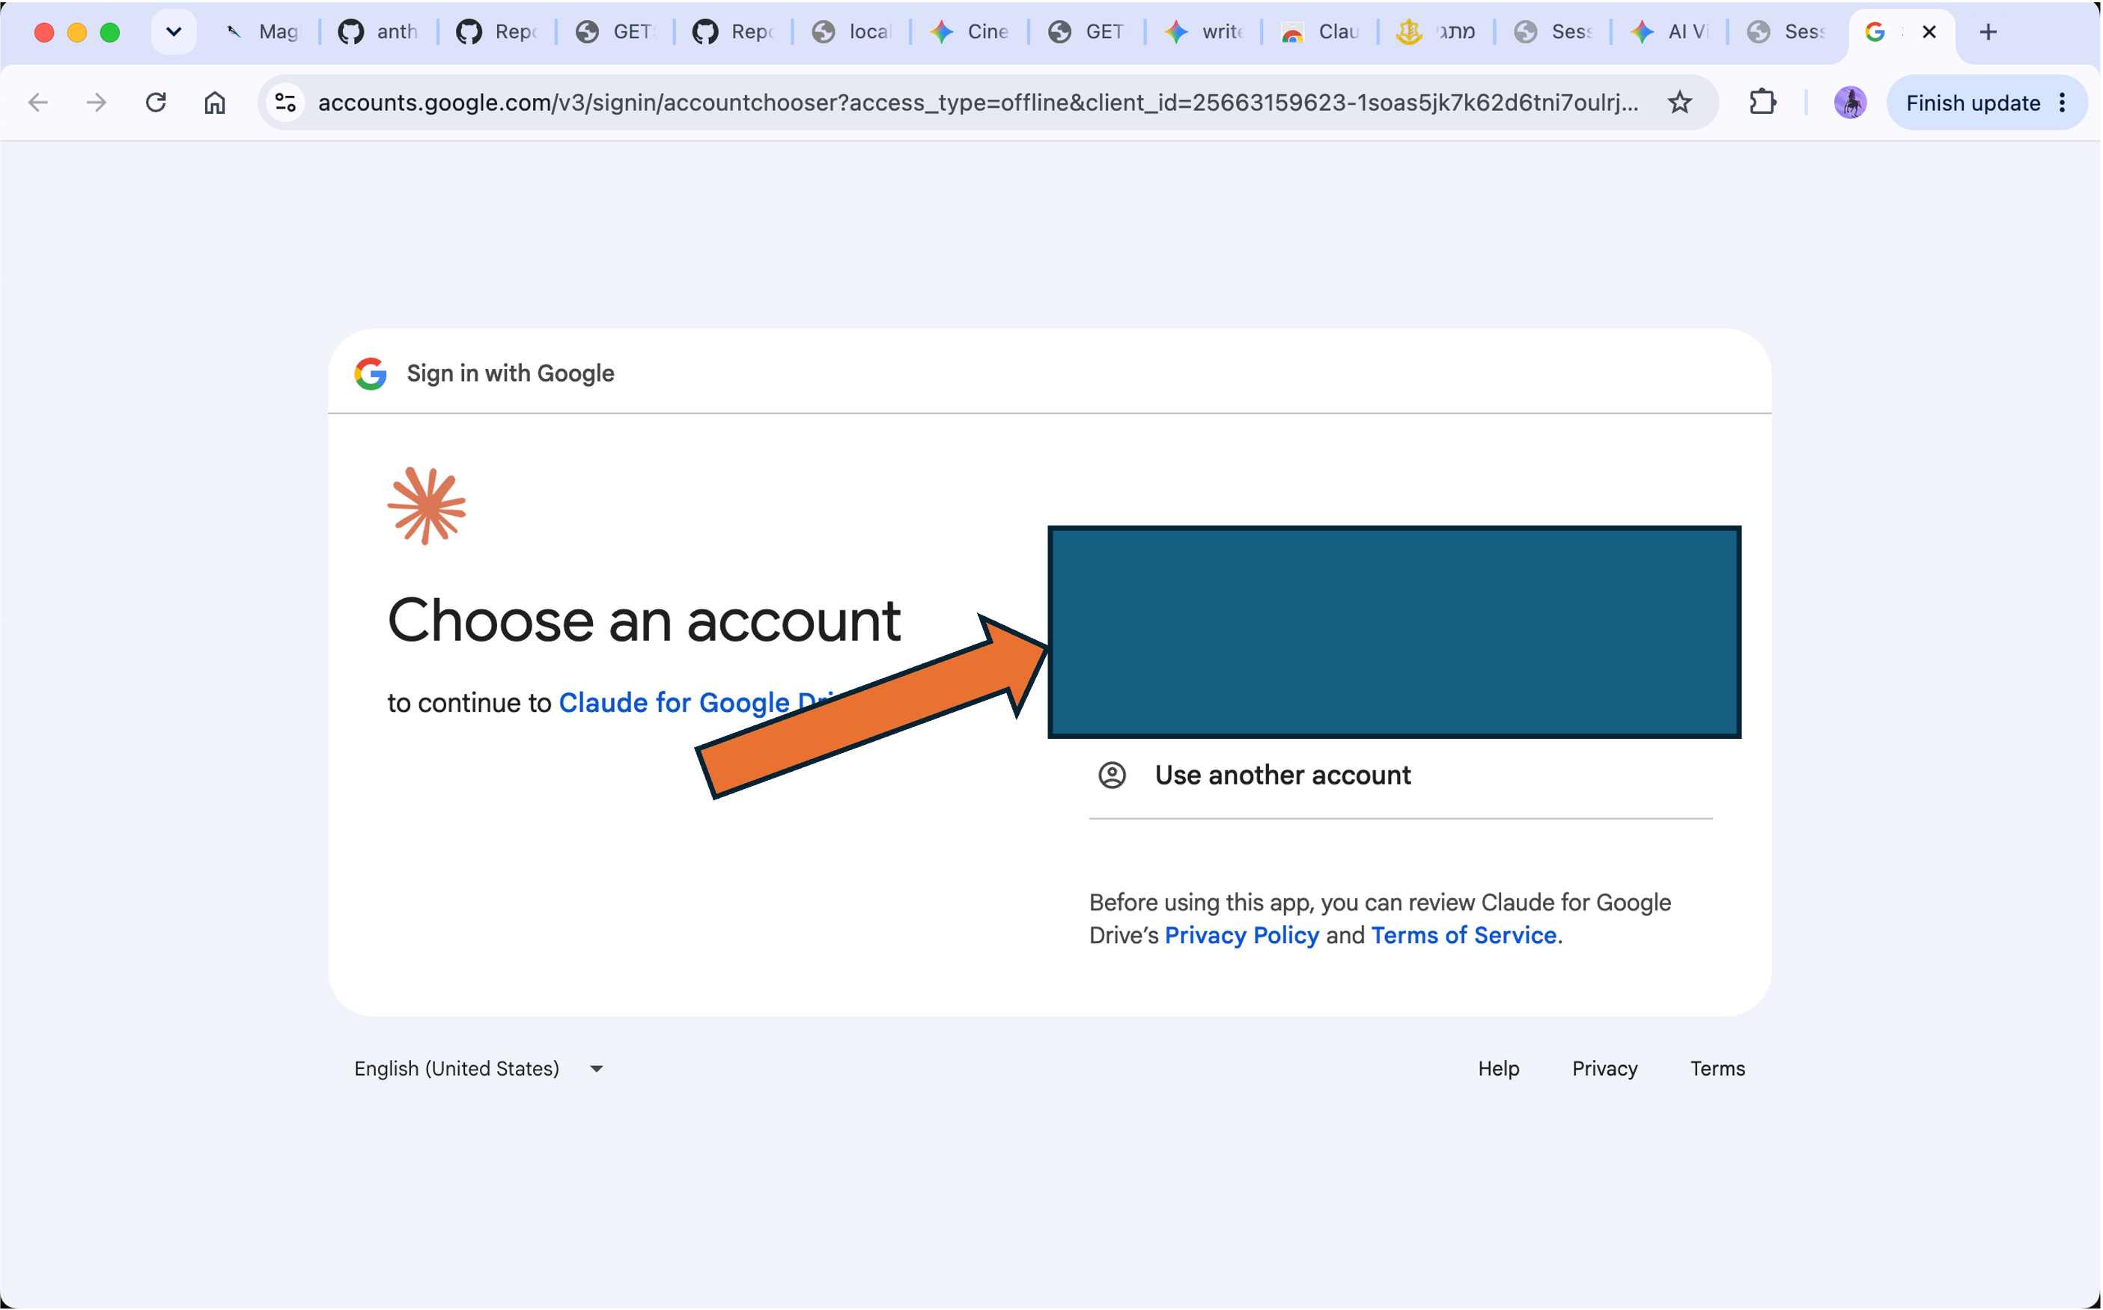Switch to the local tab
The image size is (2103, 1310).
point(852,32)
